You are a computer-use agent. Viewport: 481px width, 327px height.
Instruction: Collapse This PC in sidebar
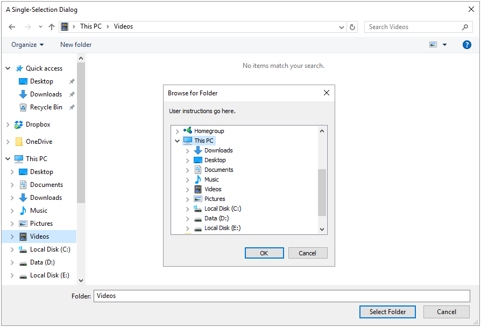8,159
